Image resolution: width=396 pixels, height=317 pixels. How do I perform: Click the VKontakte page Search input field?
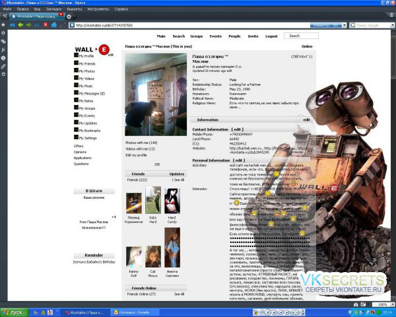pos(301,36)
